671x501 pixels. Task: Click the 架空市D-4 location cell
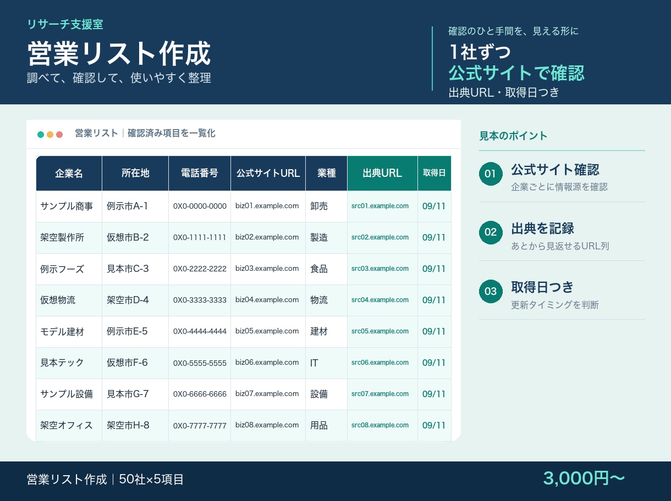pos(135,300)
